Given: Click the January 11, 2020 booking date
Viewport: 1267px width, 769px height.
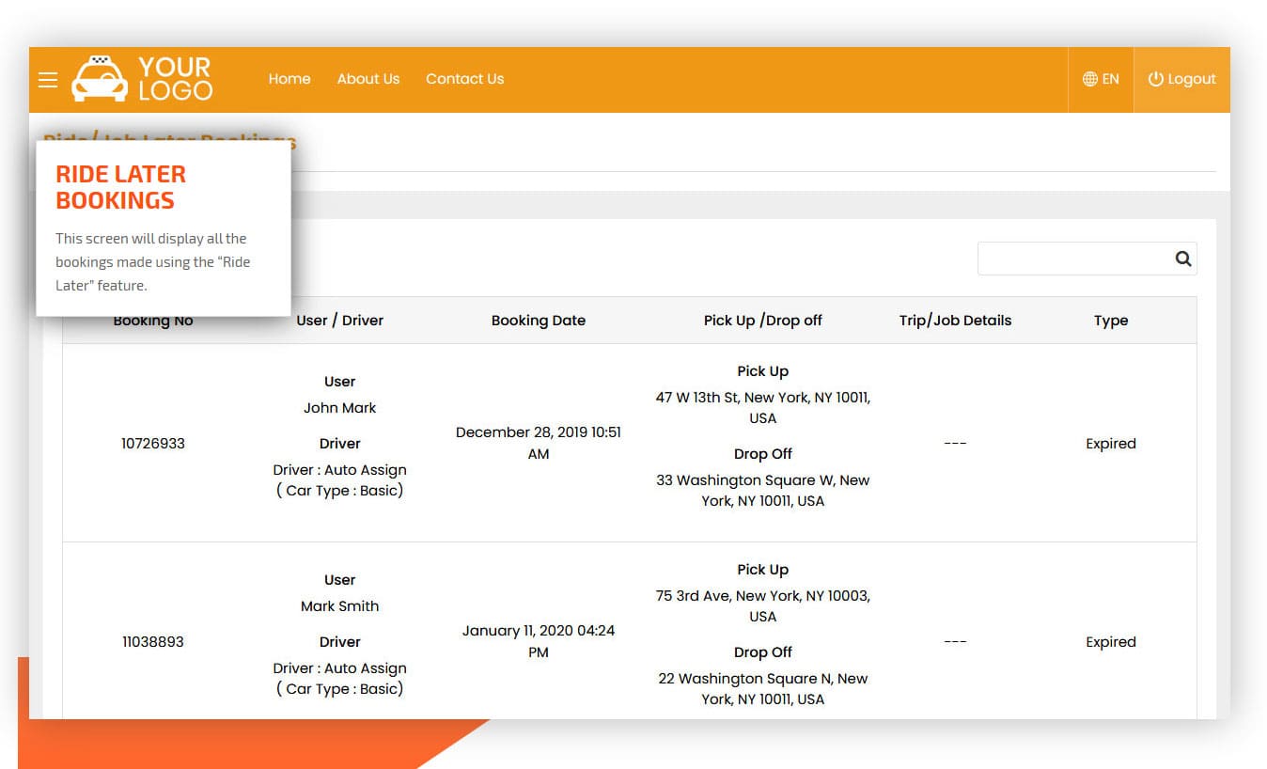Looking at the screenshot, I should tap(539, 641).
